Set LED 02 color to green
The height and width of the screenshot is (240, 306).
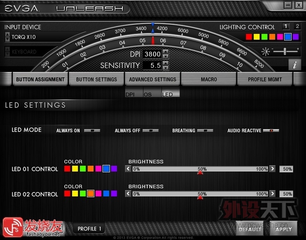pyautogui.click(x=83, y=194)
